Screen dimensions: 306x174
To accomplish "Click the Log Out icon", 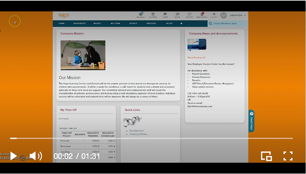I will pos(214,15).
